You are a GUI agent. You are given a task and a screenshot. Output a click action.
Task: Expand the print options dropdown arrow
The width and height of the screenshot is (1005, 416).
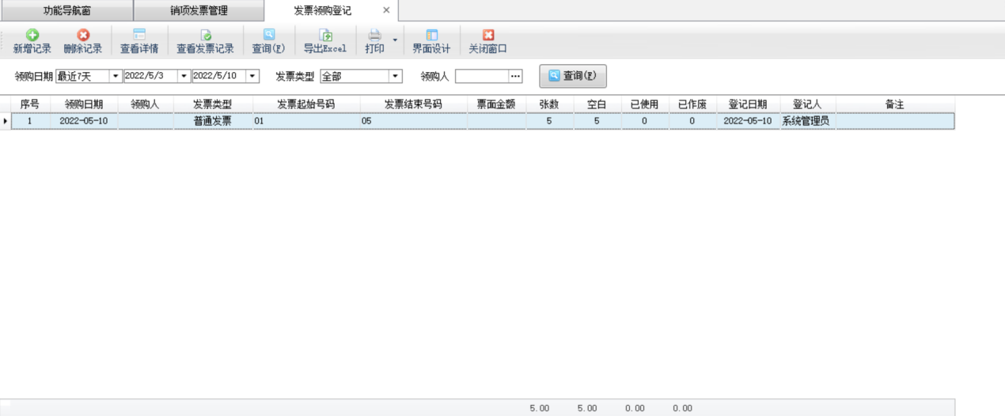tap(394, 39)
